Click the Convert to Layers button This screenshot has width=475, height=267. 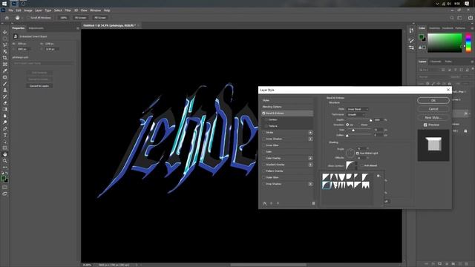[x=39, y=86]
